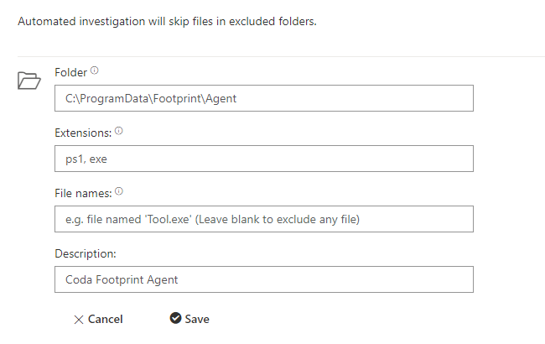
Task: Click the Description: field label
Action: coord(86,253)
